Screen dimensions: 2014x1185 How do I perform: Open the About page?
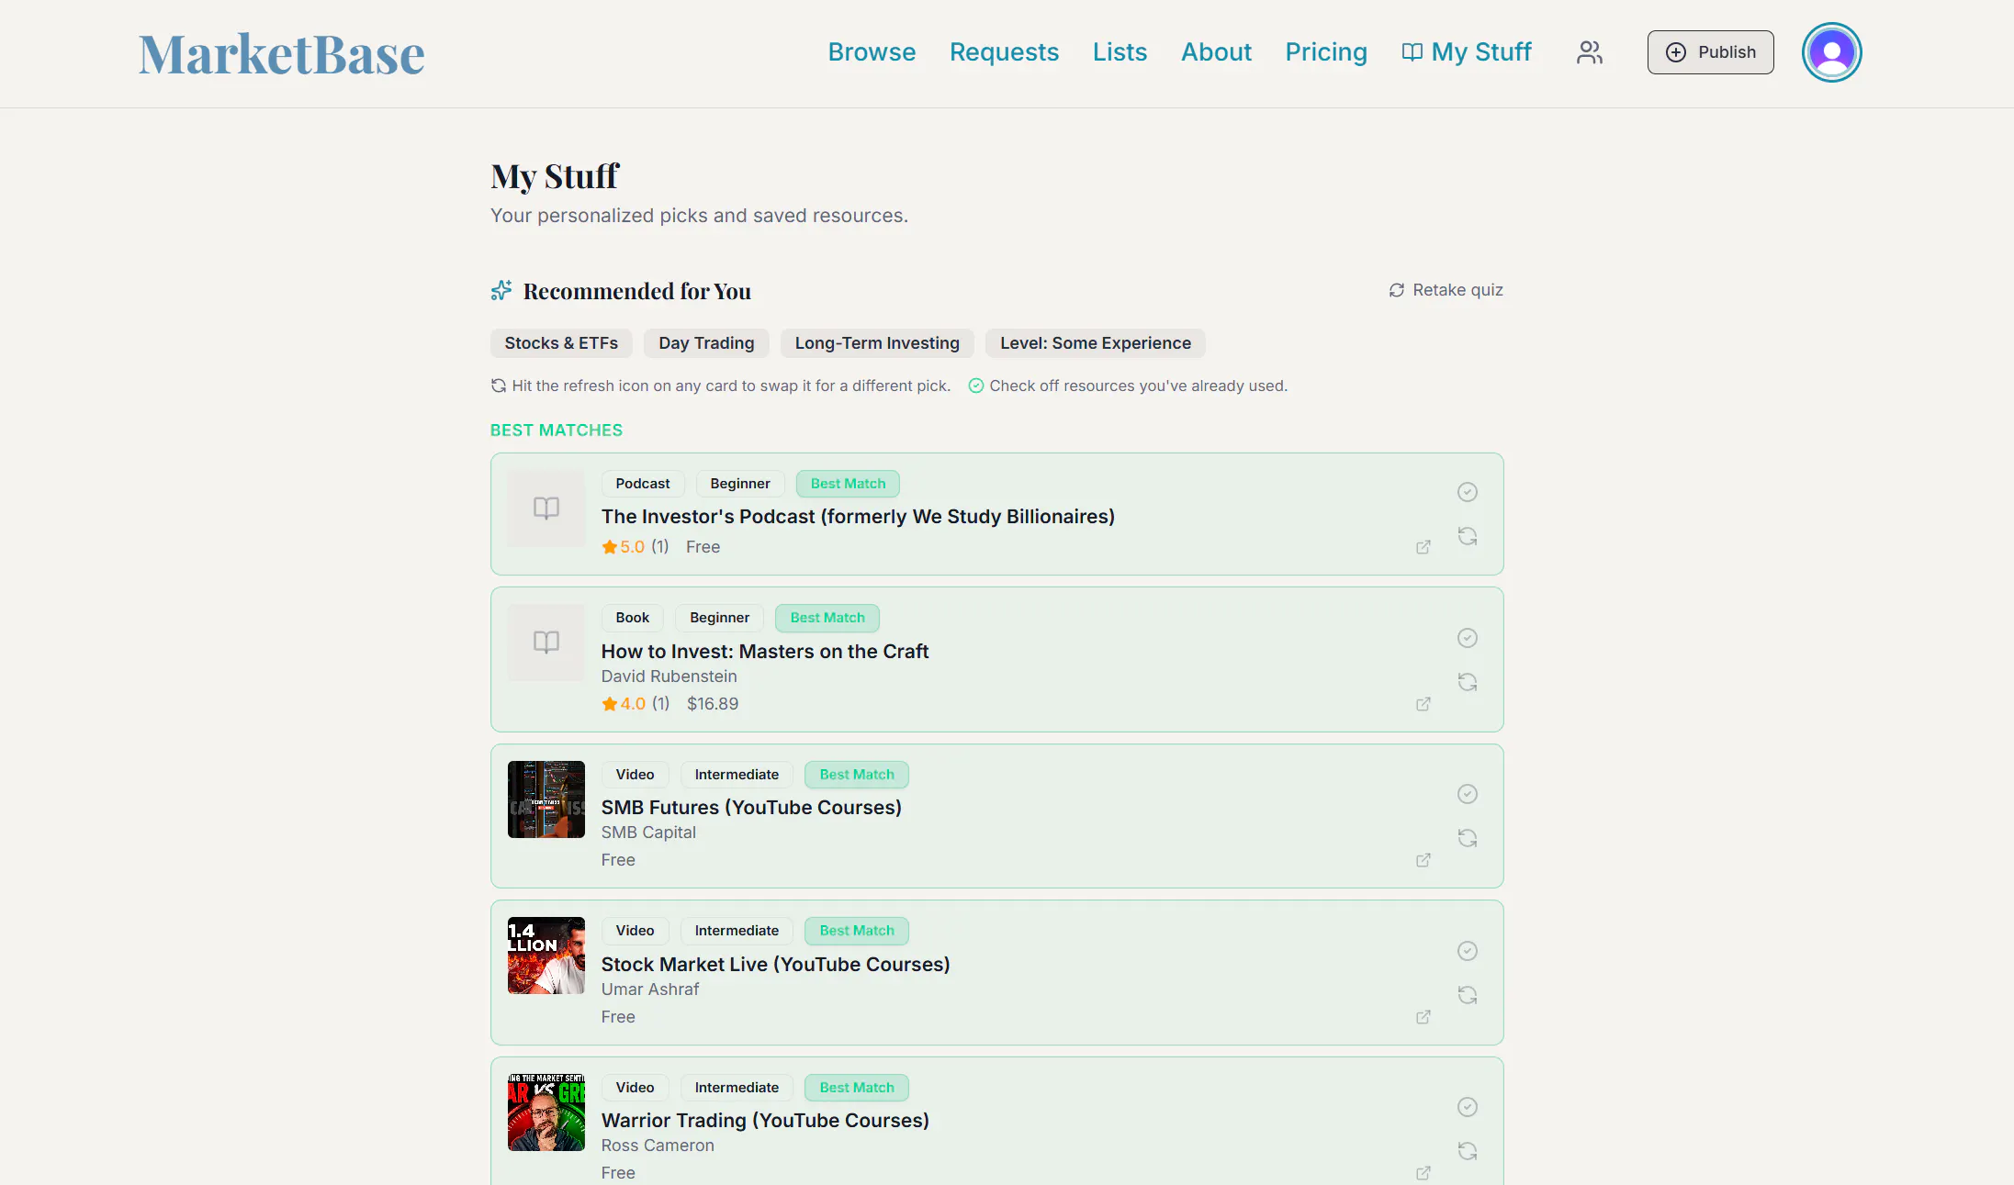(1216, 52)
